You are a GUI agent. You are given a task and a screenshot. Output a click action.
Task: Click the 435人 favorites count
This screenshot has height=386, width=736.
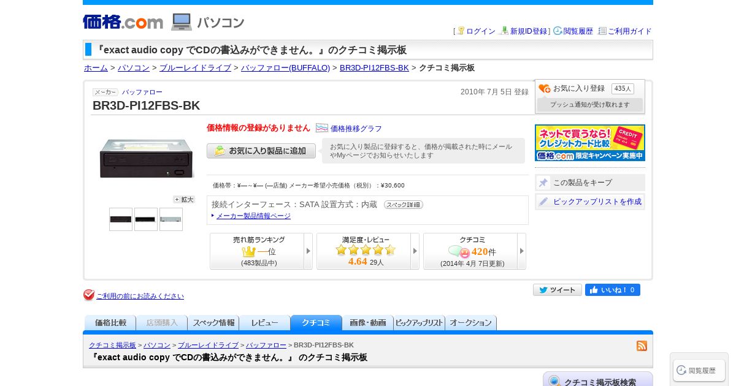pos(623,89)
